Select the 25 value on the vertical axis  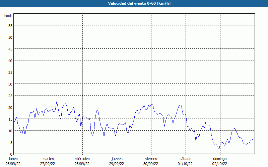click(10, 96)
